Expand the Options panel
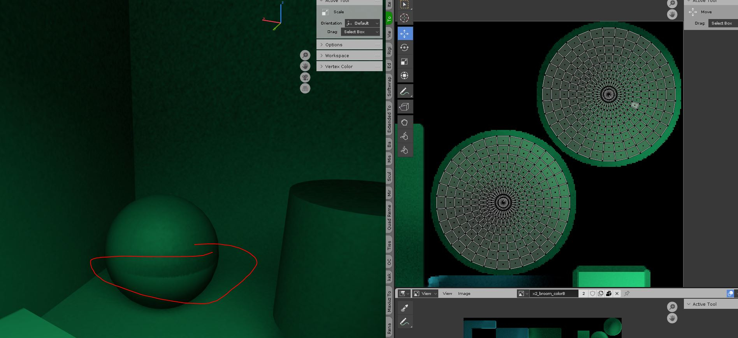The width and height of the screenshot is (738, 338). click(350, 45)
